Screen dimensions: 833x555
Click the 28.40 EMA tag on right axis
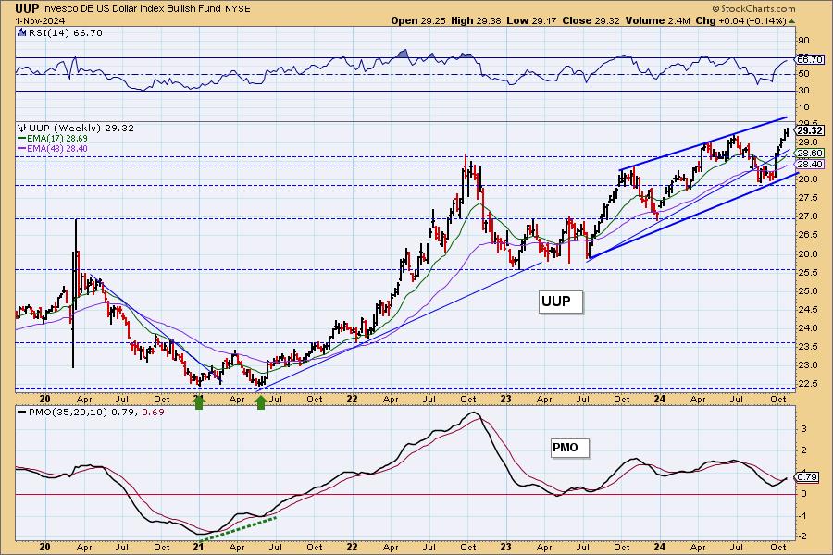coord(810,165)
